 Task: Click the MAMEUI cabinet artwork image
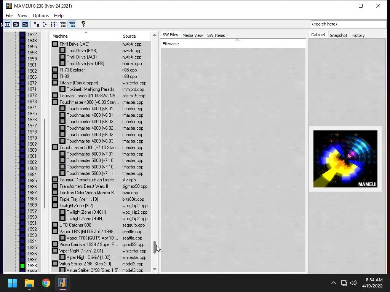click(345, 159)
